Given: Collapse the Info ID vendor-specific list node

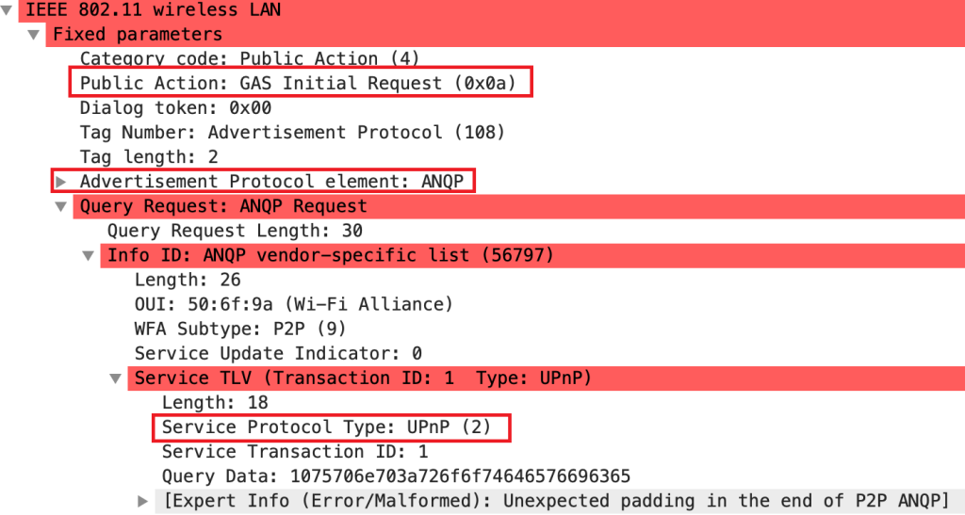Looking at the screenshot, I should pos(89,255).
